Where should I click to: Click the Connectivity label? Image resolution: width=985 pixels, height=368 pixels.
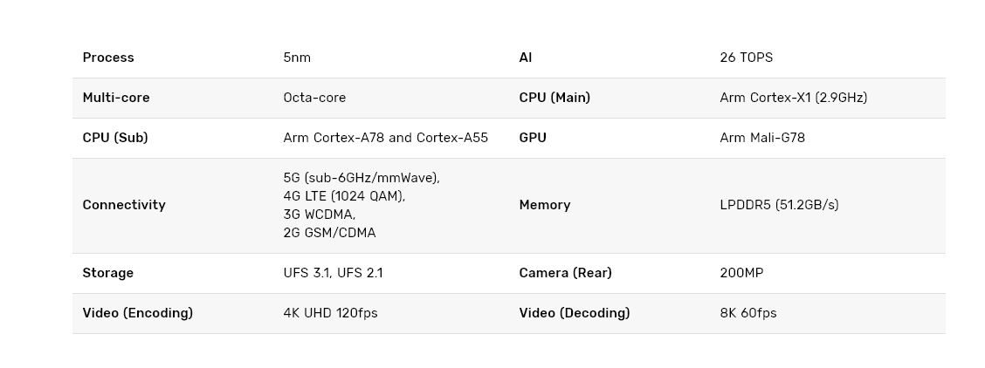pyautogui.click(x=124, y=205)
